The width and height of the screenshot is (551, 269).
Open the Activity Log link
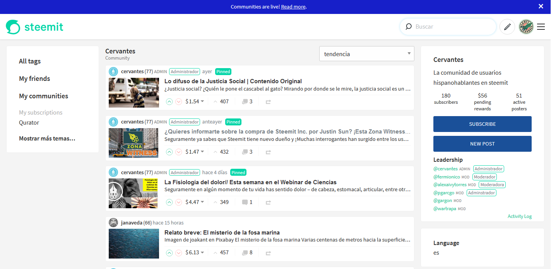(x=519, y=216)
